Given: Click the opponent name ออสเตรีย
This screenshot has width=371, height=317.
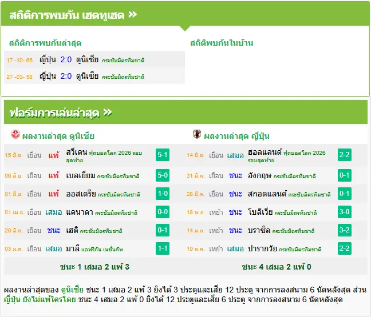Looking at the screenshot, I should tap(81, 194).
